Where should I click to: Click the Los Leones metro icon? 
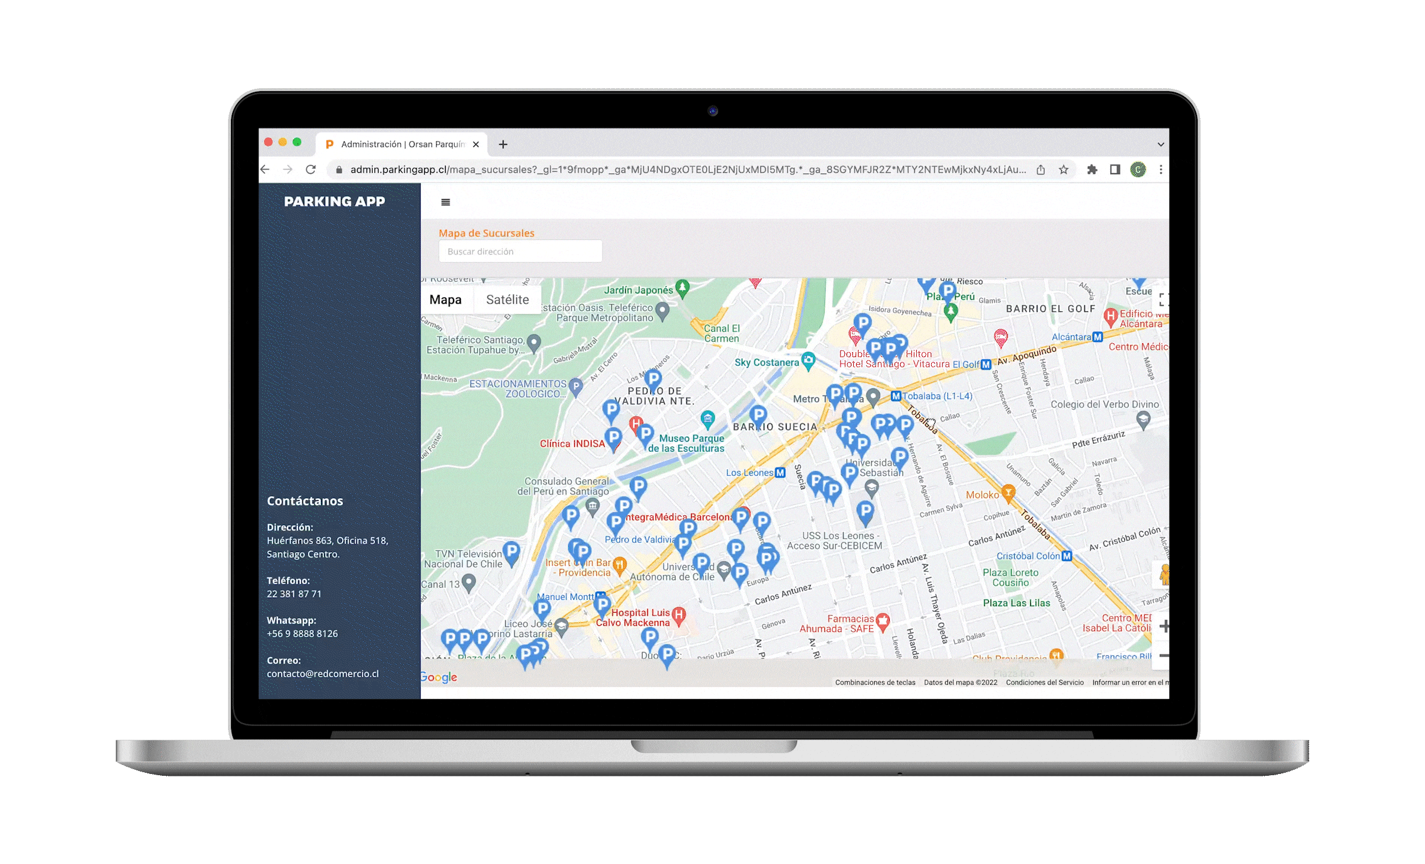[780, 473]
